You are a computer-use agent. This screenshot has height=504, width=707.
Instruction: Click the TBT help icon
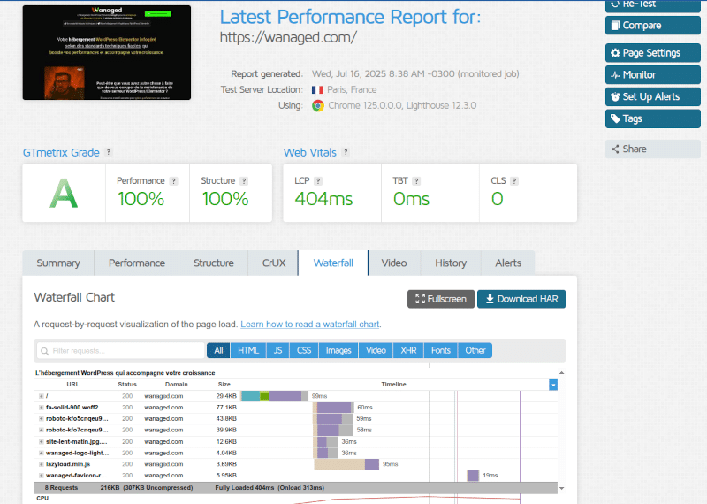(x=416, y=181)
